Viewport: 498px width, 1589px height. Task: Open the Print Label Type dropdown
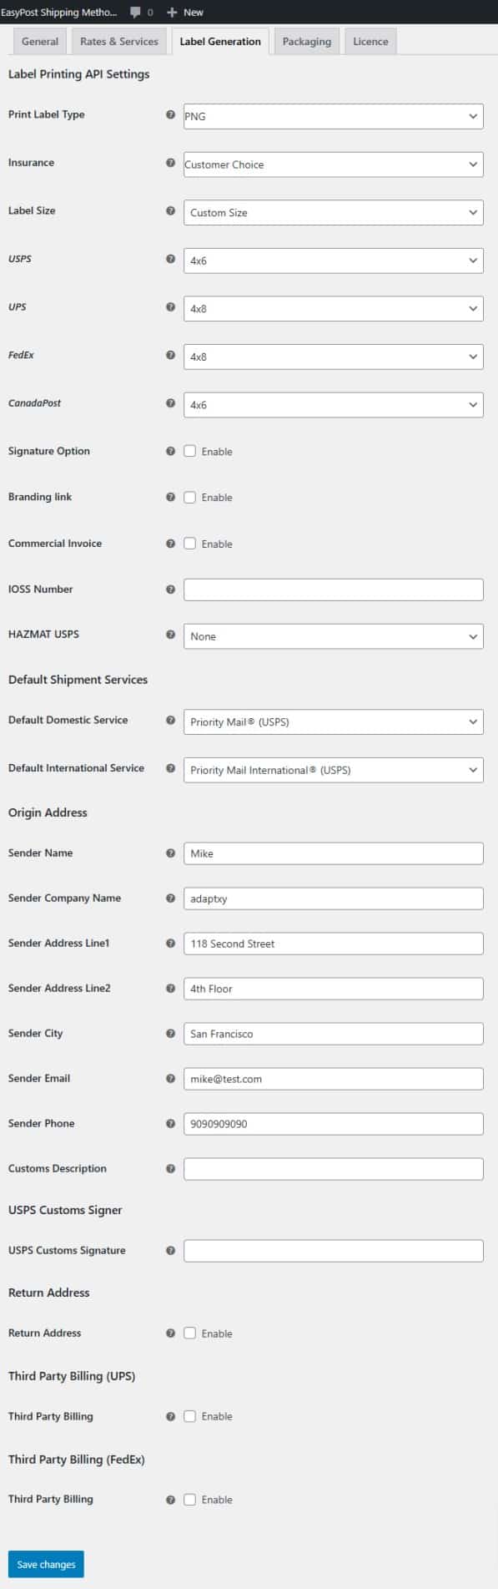click(334, 116)
